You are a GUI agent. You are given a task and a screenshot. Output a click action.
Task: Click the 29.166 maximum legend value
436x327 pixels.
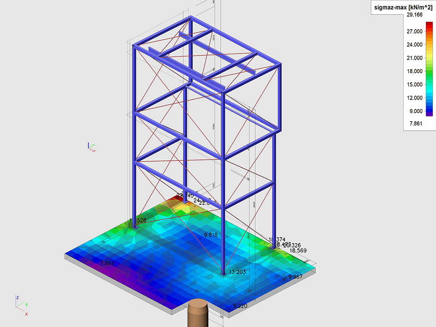tap(416, 15)
